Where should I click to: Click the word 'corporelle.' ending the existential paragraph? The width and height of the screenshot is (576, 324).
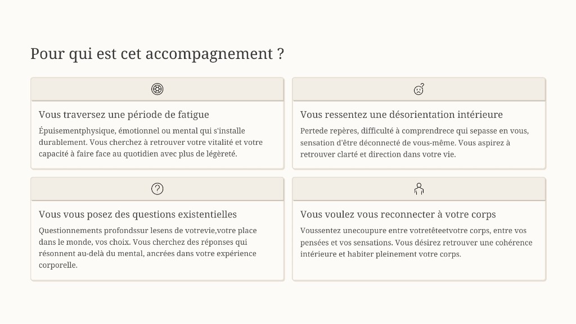pyautogui.click(x=58, y=265)
